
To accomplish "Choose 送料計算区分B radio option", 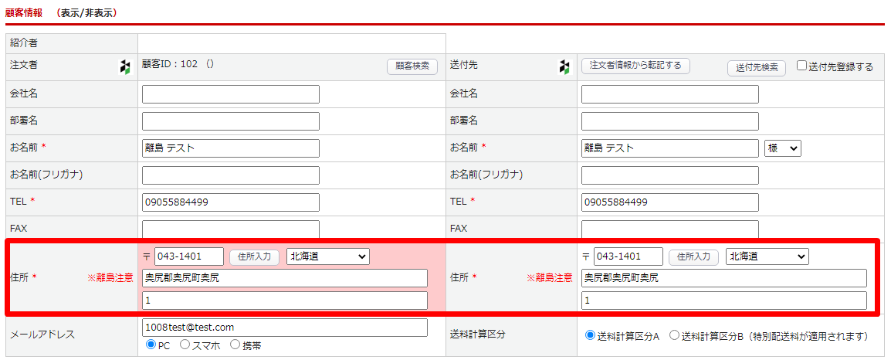I will click(674, 336).
